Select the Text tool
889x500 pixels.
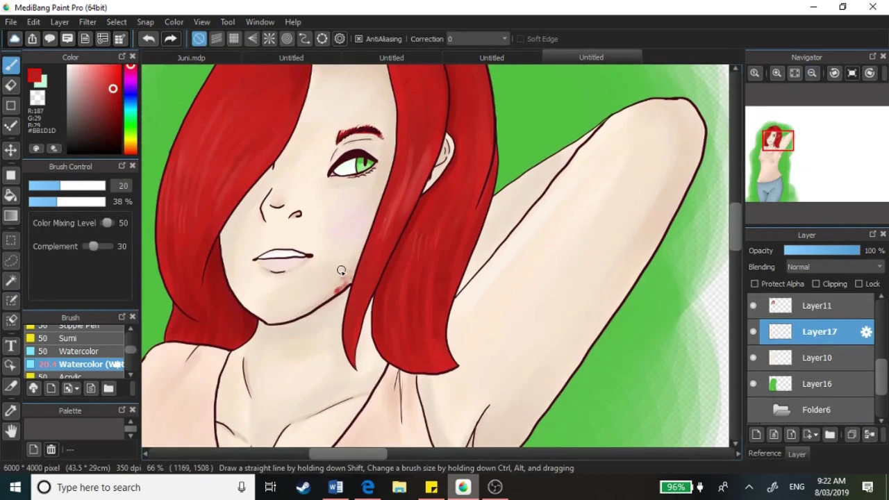tap(10, 345)
